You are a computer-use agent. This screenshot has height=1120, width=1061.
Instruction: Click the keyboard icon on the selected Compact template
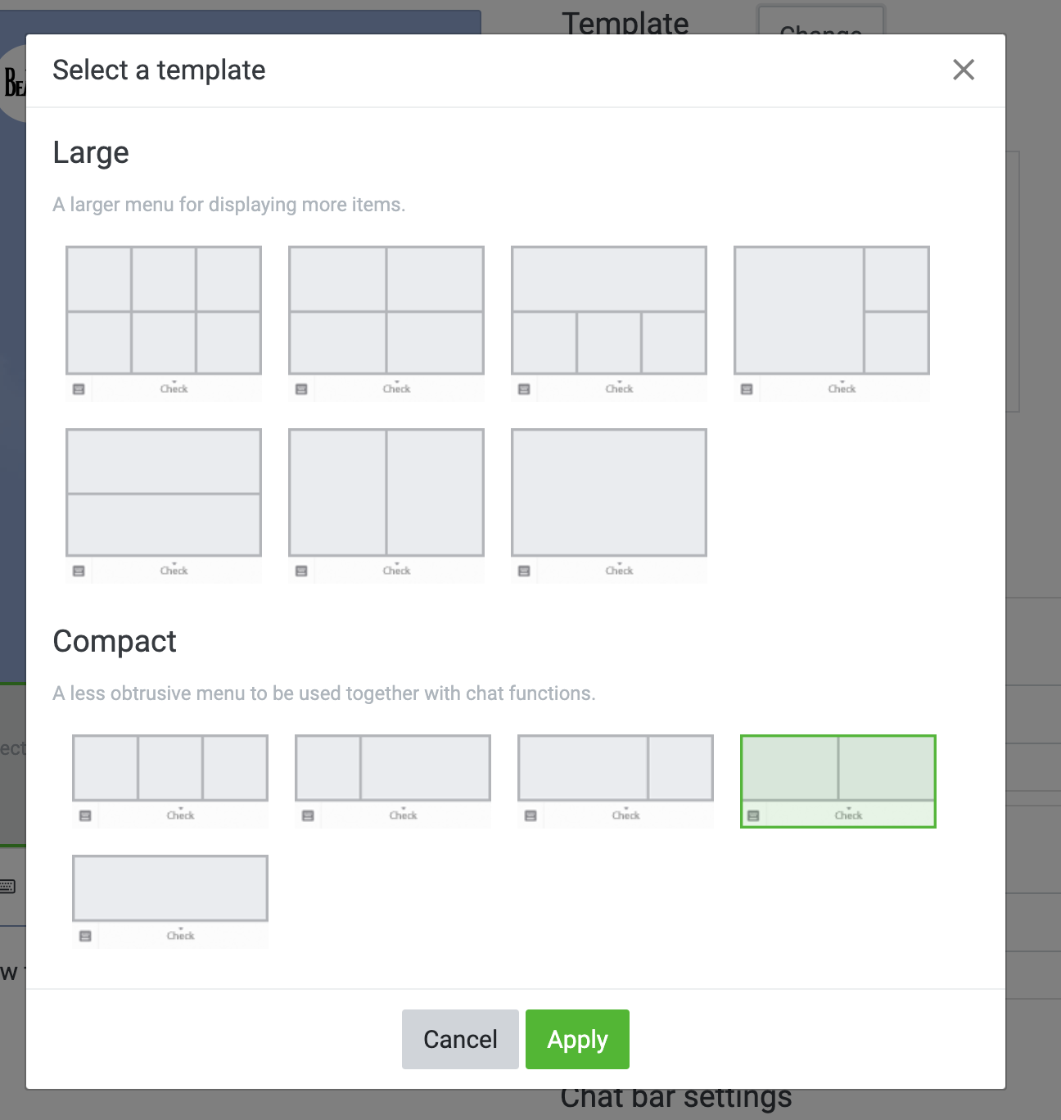(754, 815)
